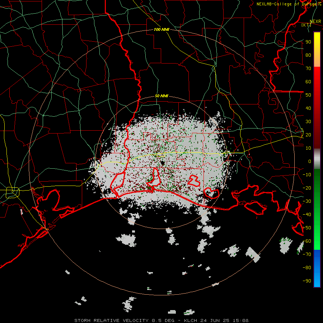Click the "50 NMI" range ring label

pos(161,96)
